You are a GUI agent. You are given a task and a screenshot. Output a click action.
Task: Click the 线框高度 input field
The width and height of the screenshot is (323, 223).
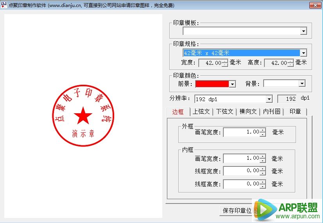tap(242, 184)
